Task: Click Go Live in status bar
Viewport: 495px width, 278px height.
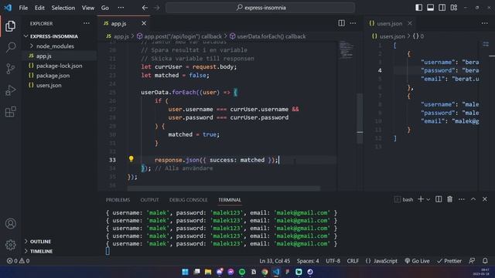Action: pyautogui.click(x=417, y=261)
